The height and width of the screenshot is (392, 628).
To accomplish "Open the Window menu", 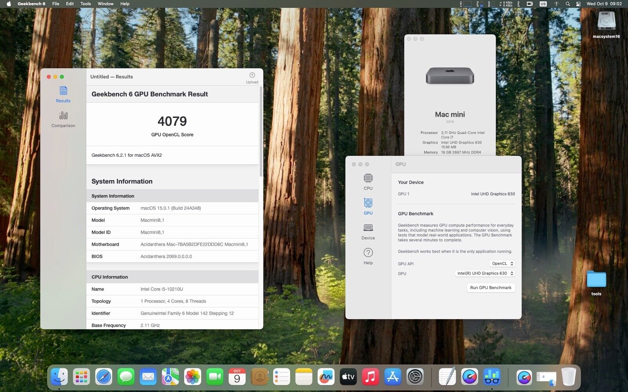I will click(x=106, y=4).
